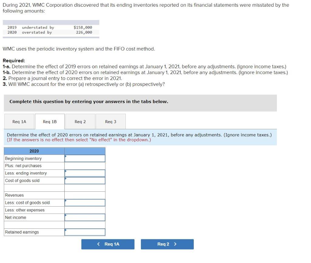Switch to the Req 2 tab
The image size is (311, 263).
point(80,121)
